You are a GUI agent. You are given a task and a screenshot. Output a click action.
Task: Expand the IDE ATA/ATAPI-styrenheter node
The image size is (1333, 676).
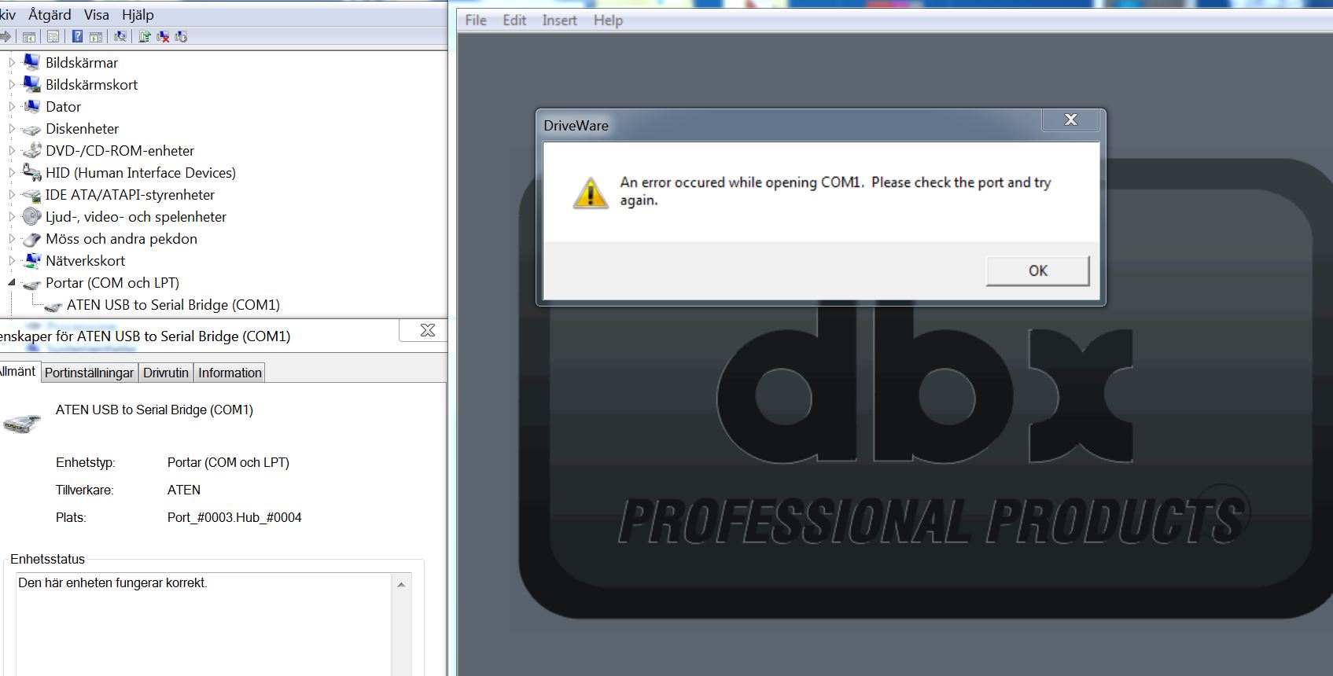(12, 194)
